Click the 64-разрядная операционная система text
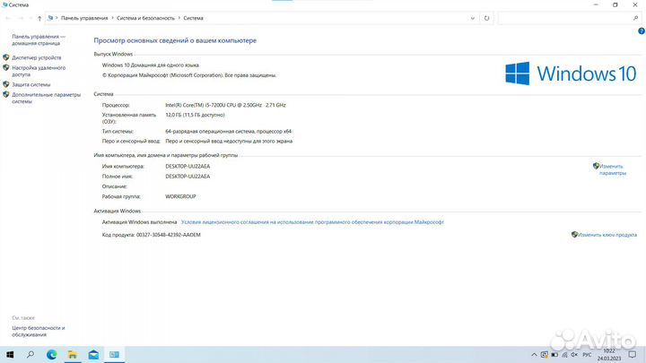 pyautogui.click(x=228, y=131)
